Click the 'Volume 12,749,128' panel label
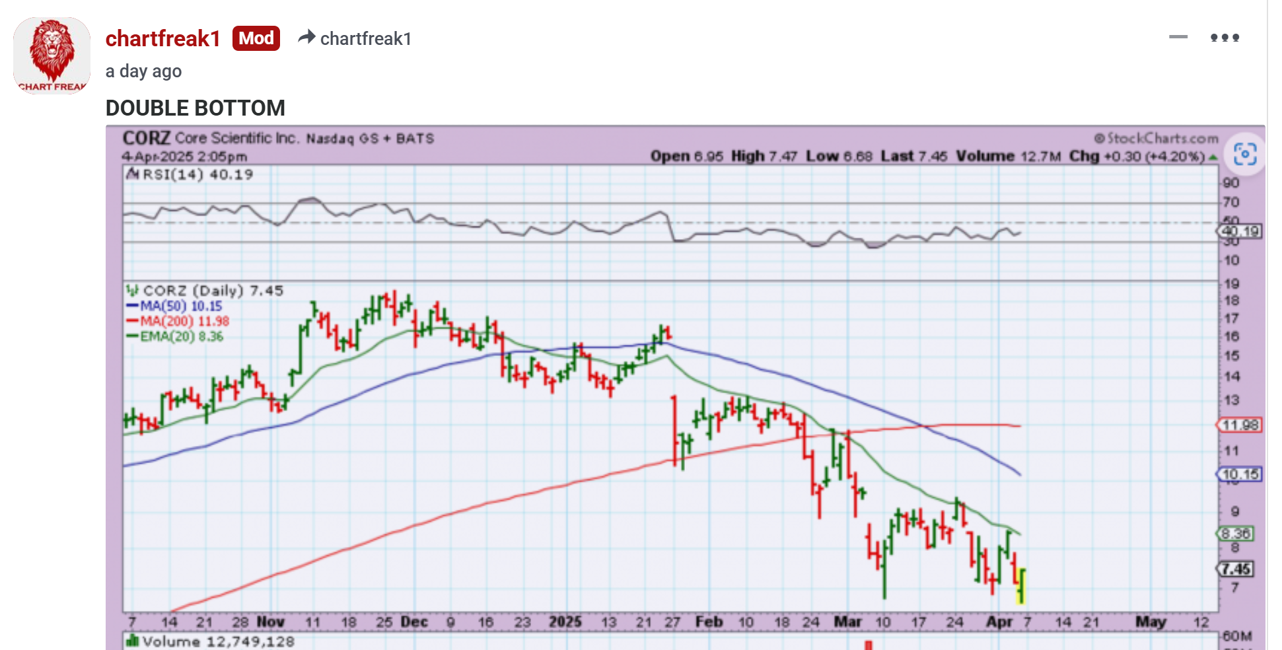This screenshot has height=650, width=1282. tap(218, 641)
